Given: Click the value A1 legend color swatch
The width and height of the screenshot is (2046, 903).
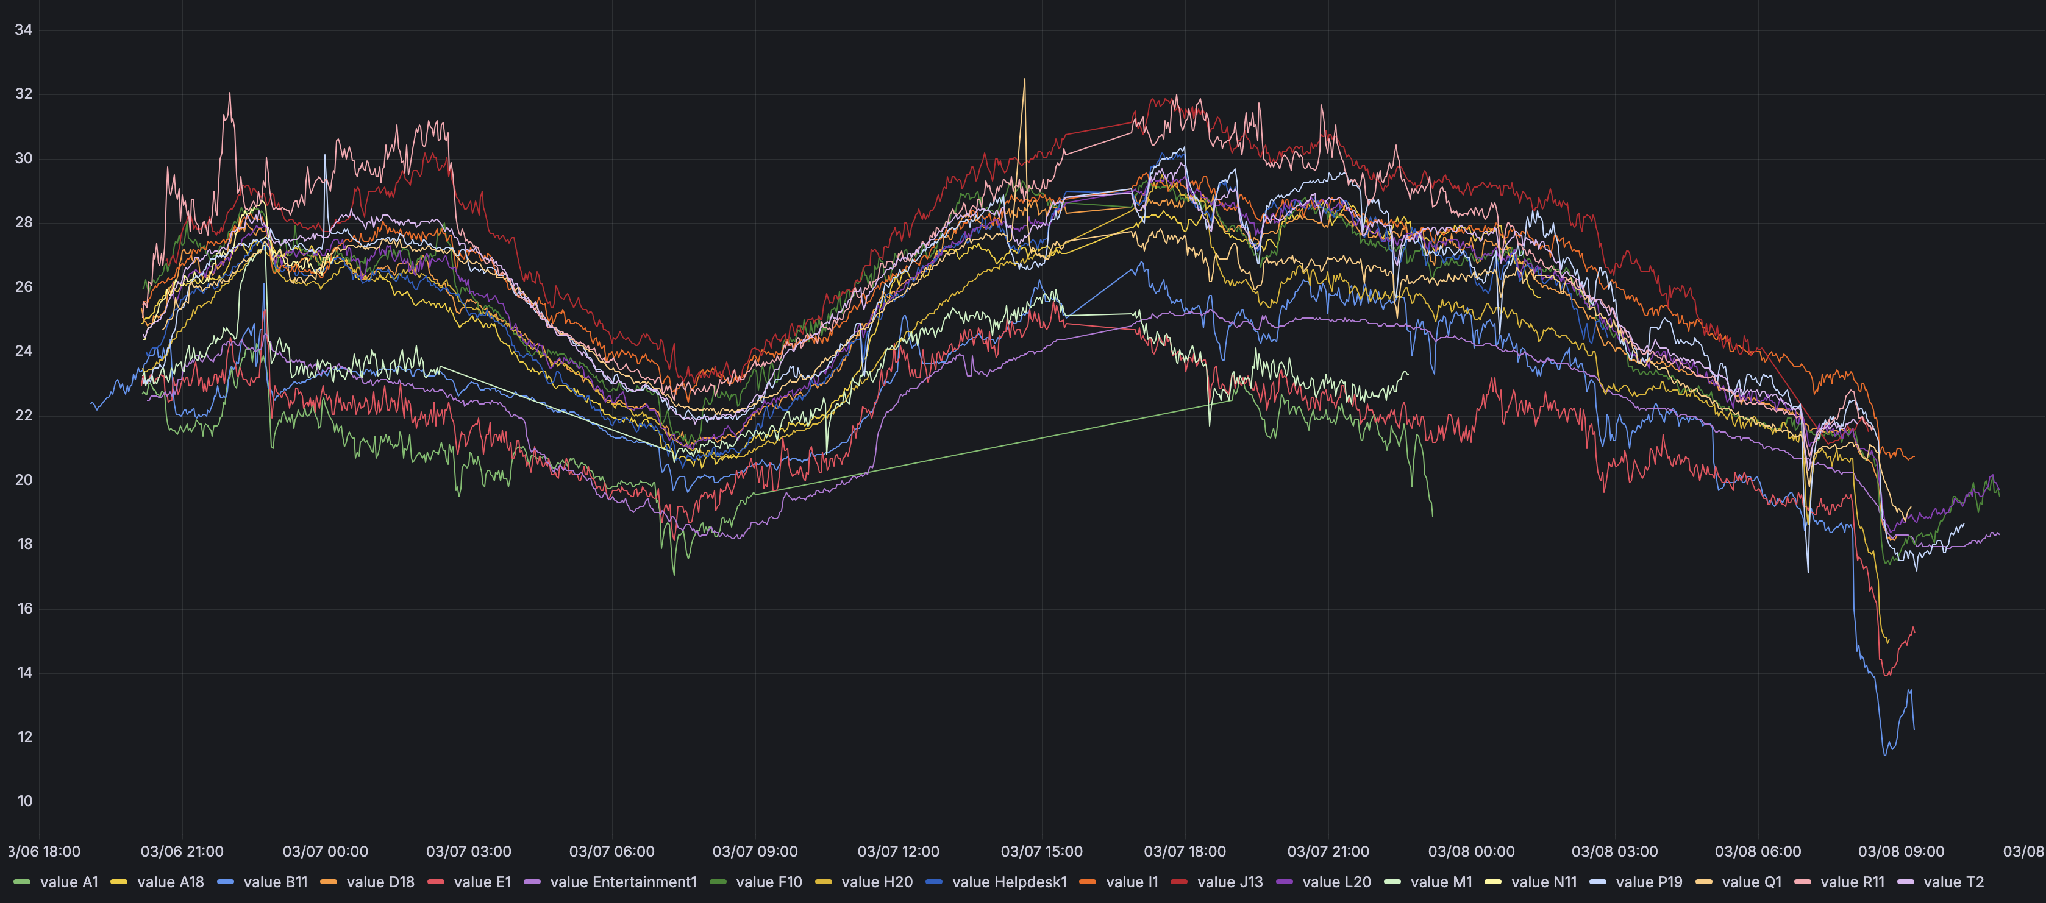Looking at the screenshot, I should coord(21,882).
